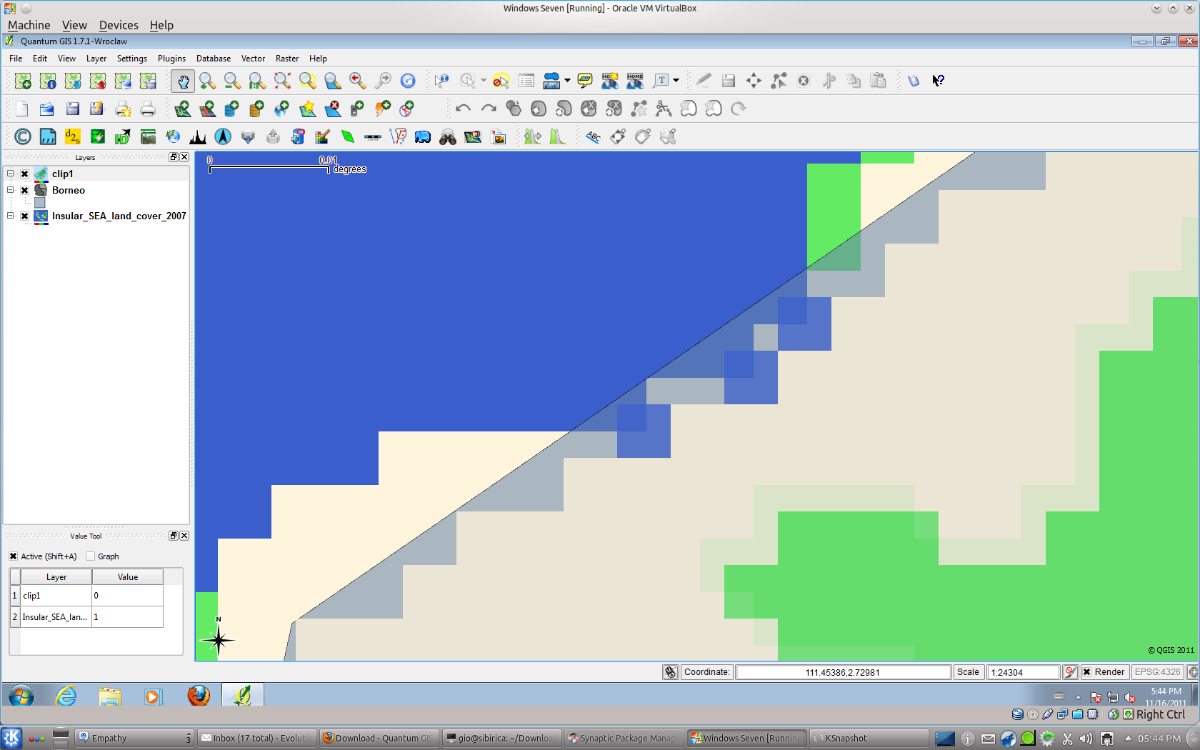Collapse the Borneo layer tree node
This screenshot has width=1200, height=750.
11,190
